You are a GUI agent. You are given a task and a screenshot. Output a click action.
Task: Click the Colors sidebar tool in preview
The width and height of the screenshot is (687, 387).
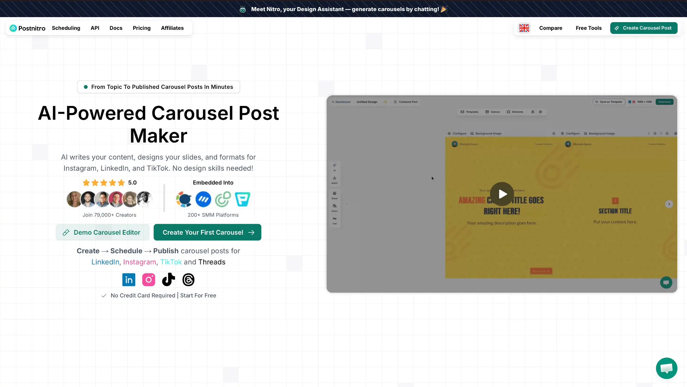334,208
